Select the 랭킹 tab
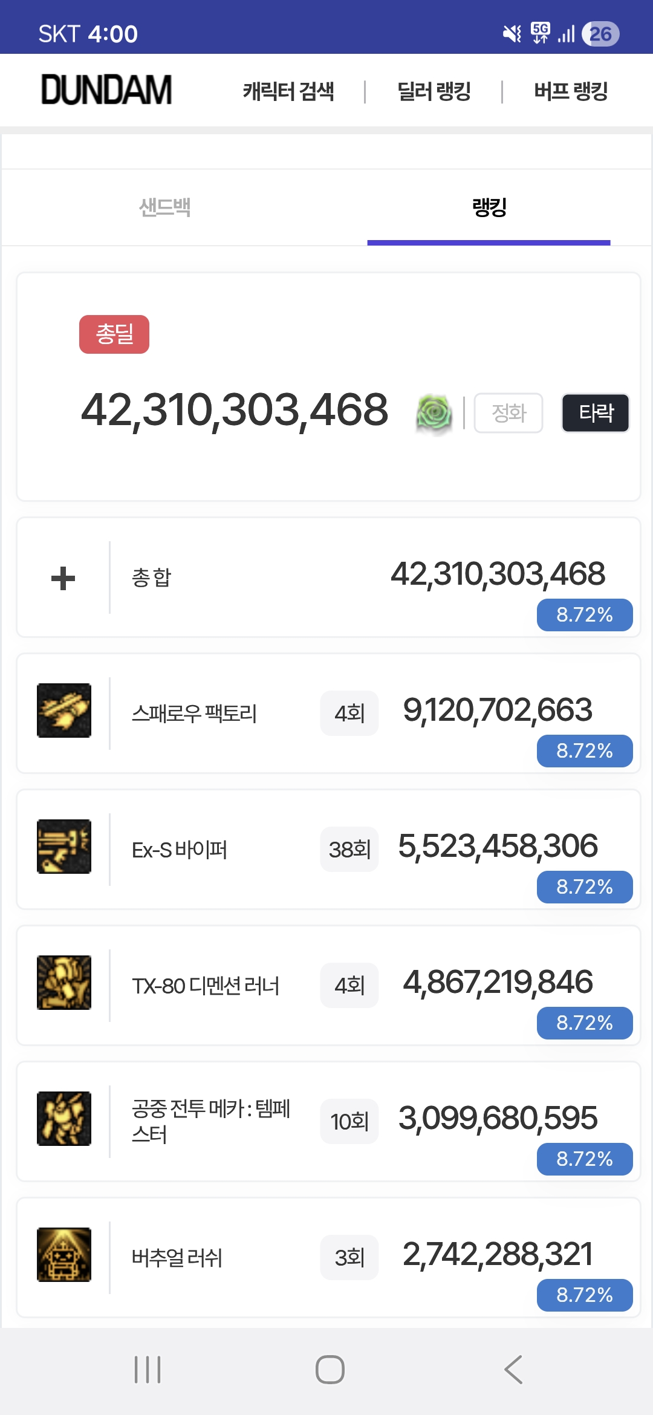Viewport: 653px width, 1415px height. [x=489, y=207]
